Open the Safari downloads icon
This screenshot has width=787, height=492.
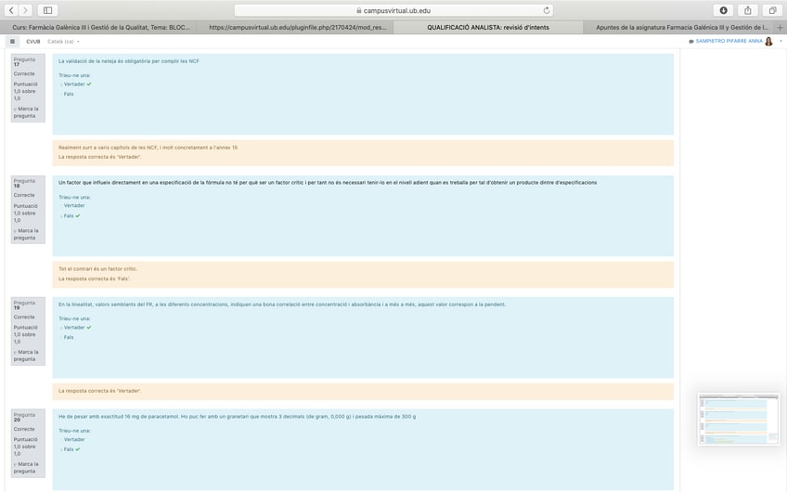click(723, 10)
